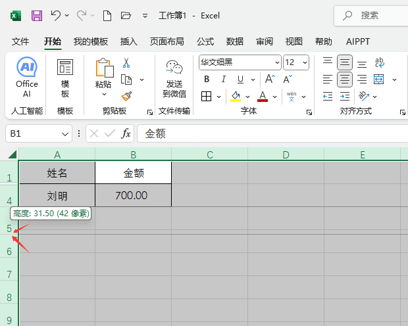The image size is (408, 326).
Task: Click Merge and Center icon
Action: (378, 80)
